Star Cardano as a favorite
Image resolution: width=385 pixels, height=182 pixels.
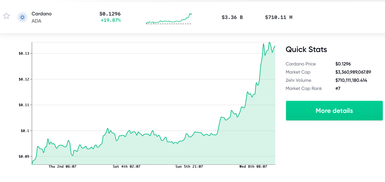click(6, 16)
